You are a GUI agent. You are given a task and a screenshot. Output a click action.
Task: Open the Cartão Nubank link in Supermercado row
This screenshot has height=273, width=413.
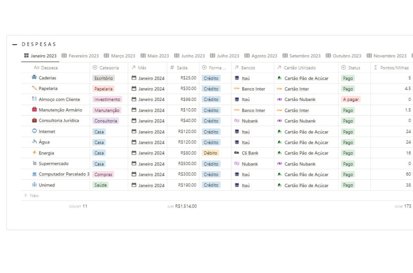(300, 164)
